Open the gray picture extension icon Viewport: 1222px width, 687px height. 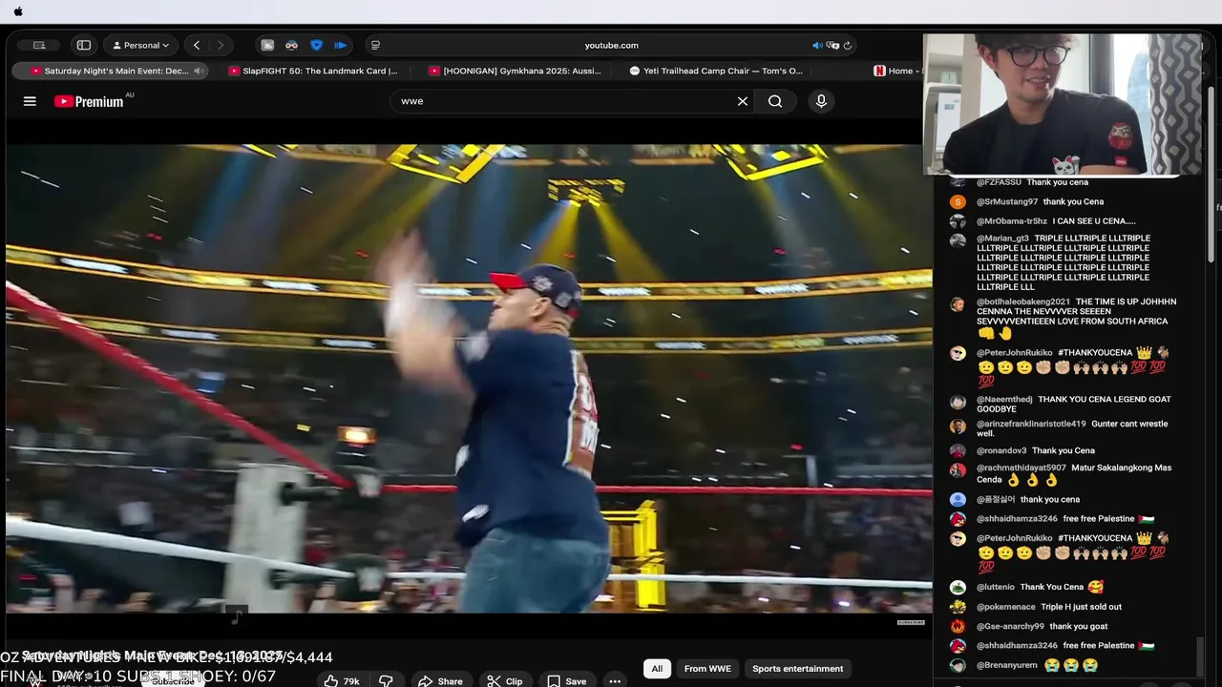(x=267, y=45)
